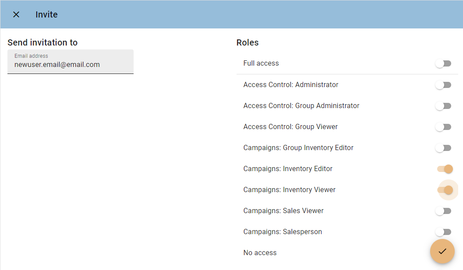This screenshot has width=463, height=270.
Task: Confirm the invitation with the checkmark button
Action: (442, 251)
